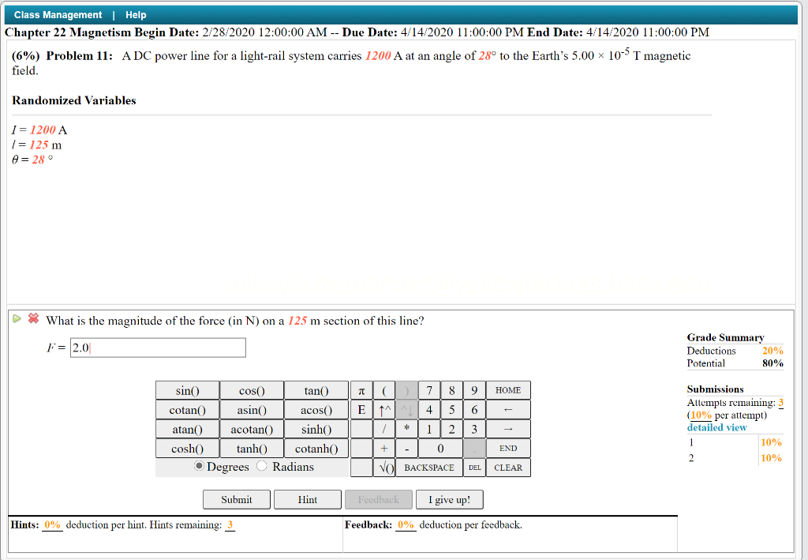Select the π constant key on the keypad
The height and width of the screenshot is (560, 808).
click(x=361, y=389)
